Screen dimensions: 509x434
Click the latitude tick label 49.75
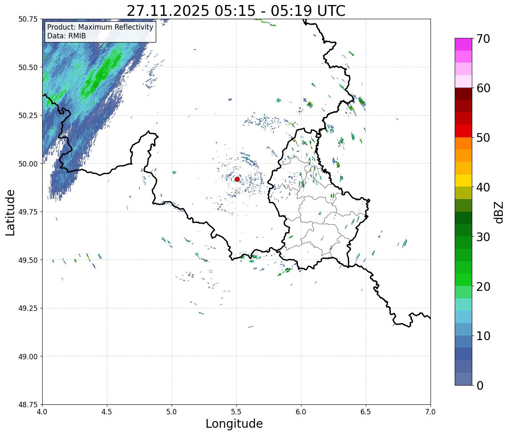point(28,212)
